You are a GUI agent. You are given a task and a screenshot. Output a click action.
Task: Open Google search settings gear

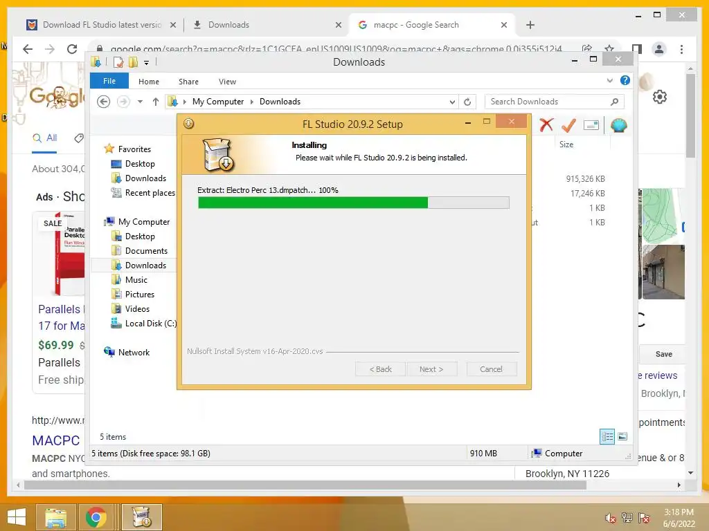point(660,97)
